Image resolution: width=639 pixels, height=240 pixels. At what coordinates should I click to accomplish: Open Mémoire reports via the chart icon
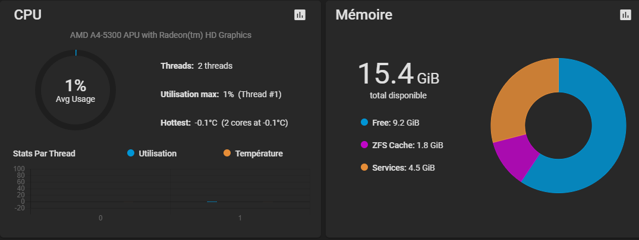tap(625, 15)
